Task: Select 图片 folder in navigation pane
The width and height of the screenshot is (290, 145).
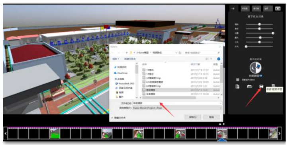Action: 120,97
